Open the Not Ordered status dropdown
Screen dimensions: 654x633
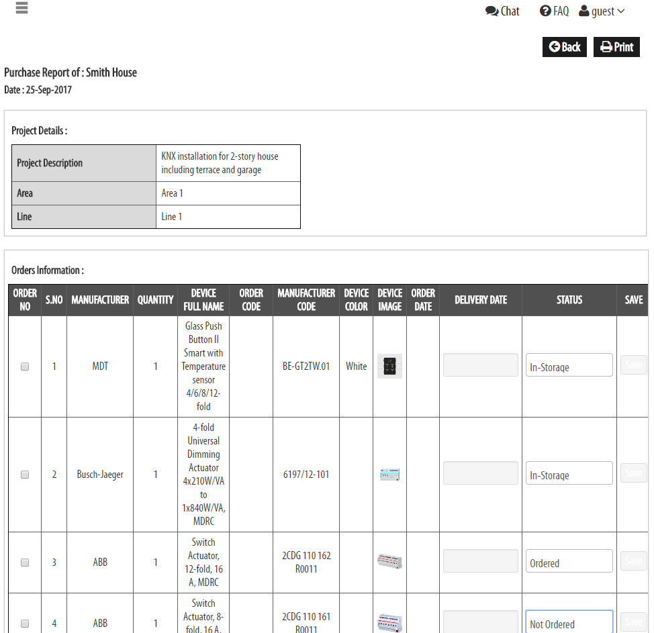tap(569, 622)
